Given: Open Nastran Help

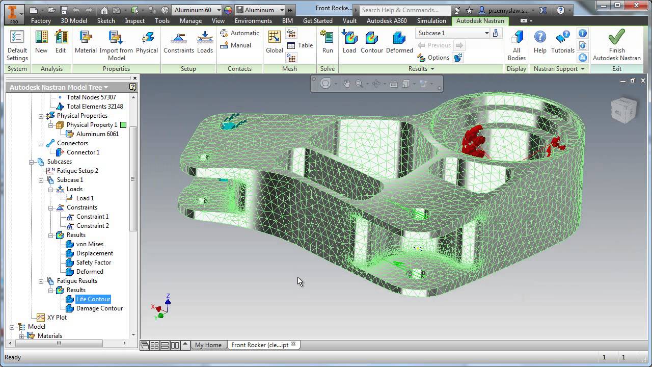Looking at the screenshot, I should [x=540, y=42].
